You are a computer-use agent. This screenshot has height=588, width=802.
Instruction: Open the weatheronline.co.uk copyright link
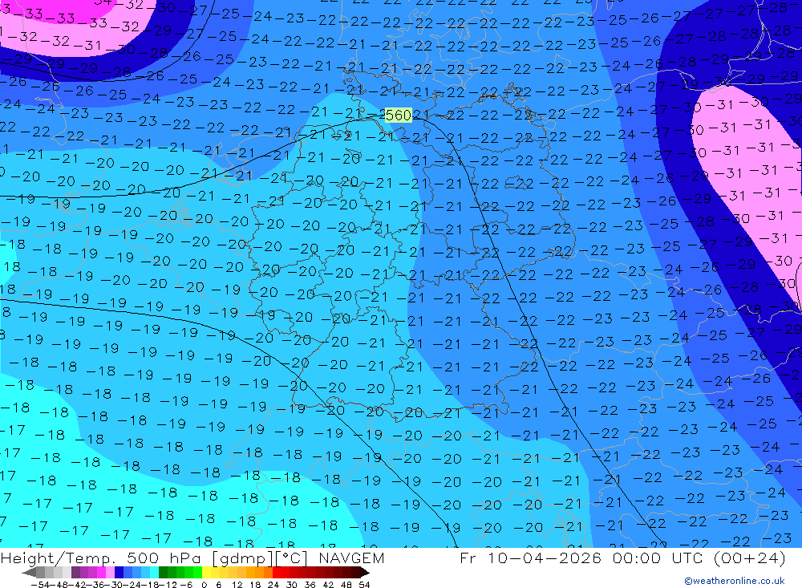pyautogui.click(x=734, y=581)
